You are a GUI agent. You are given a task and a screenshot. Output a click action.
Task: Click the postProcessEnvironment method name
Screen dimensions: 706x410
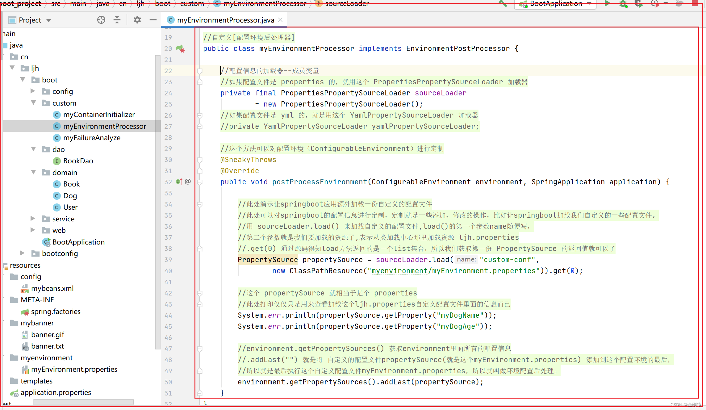320,182
